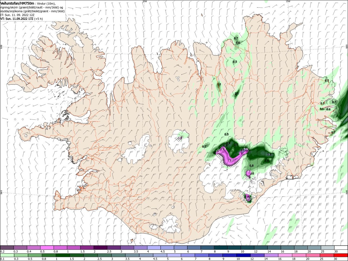
Task: Click the white 2.7 value in the pink area
Action: pyautogui.click(x=224, y=149)
